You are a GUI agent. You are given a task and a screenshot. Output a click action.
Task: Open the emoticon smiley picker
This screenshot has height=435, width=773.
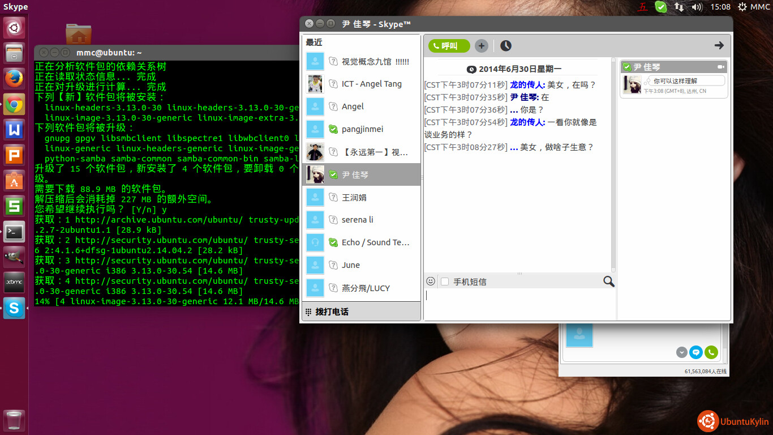coord(431,282)
